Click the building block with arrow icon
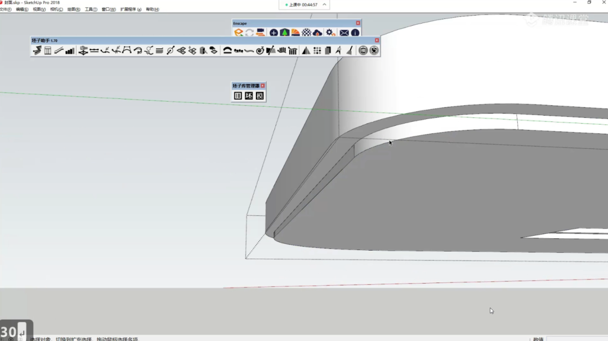 coord(203,51)
